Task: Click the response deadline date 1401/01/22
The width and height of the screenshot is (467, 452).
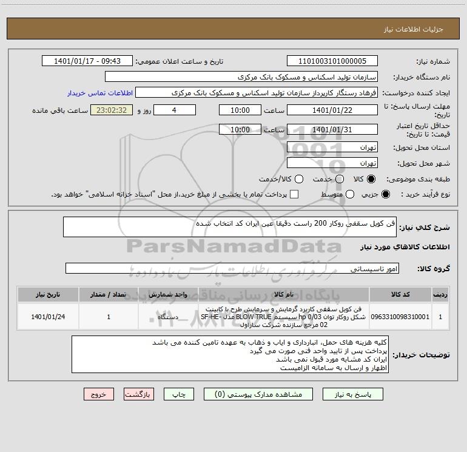Action: click(332, 110)
